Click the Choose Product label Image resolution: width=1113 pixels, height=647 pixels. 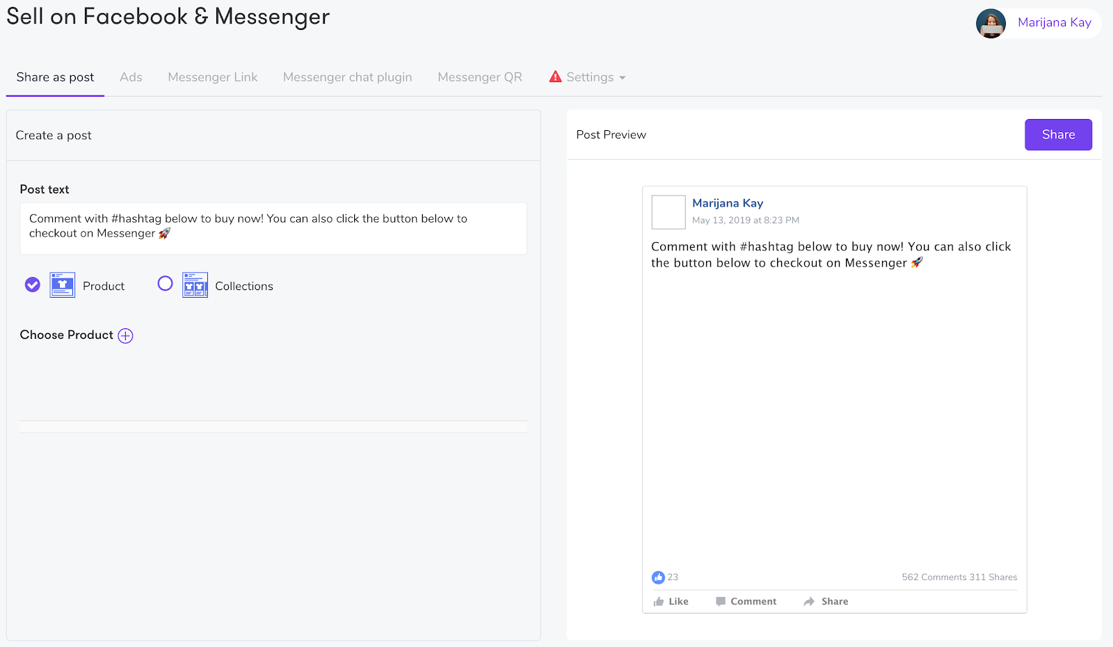[x=67, y=335]
